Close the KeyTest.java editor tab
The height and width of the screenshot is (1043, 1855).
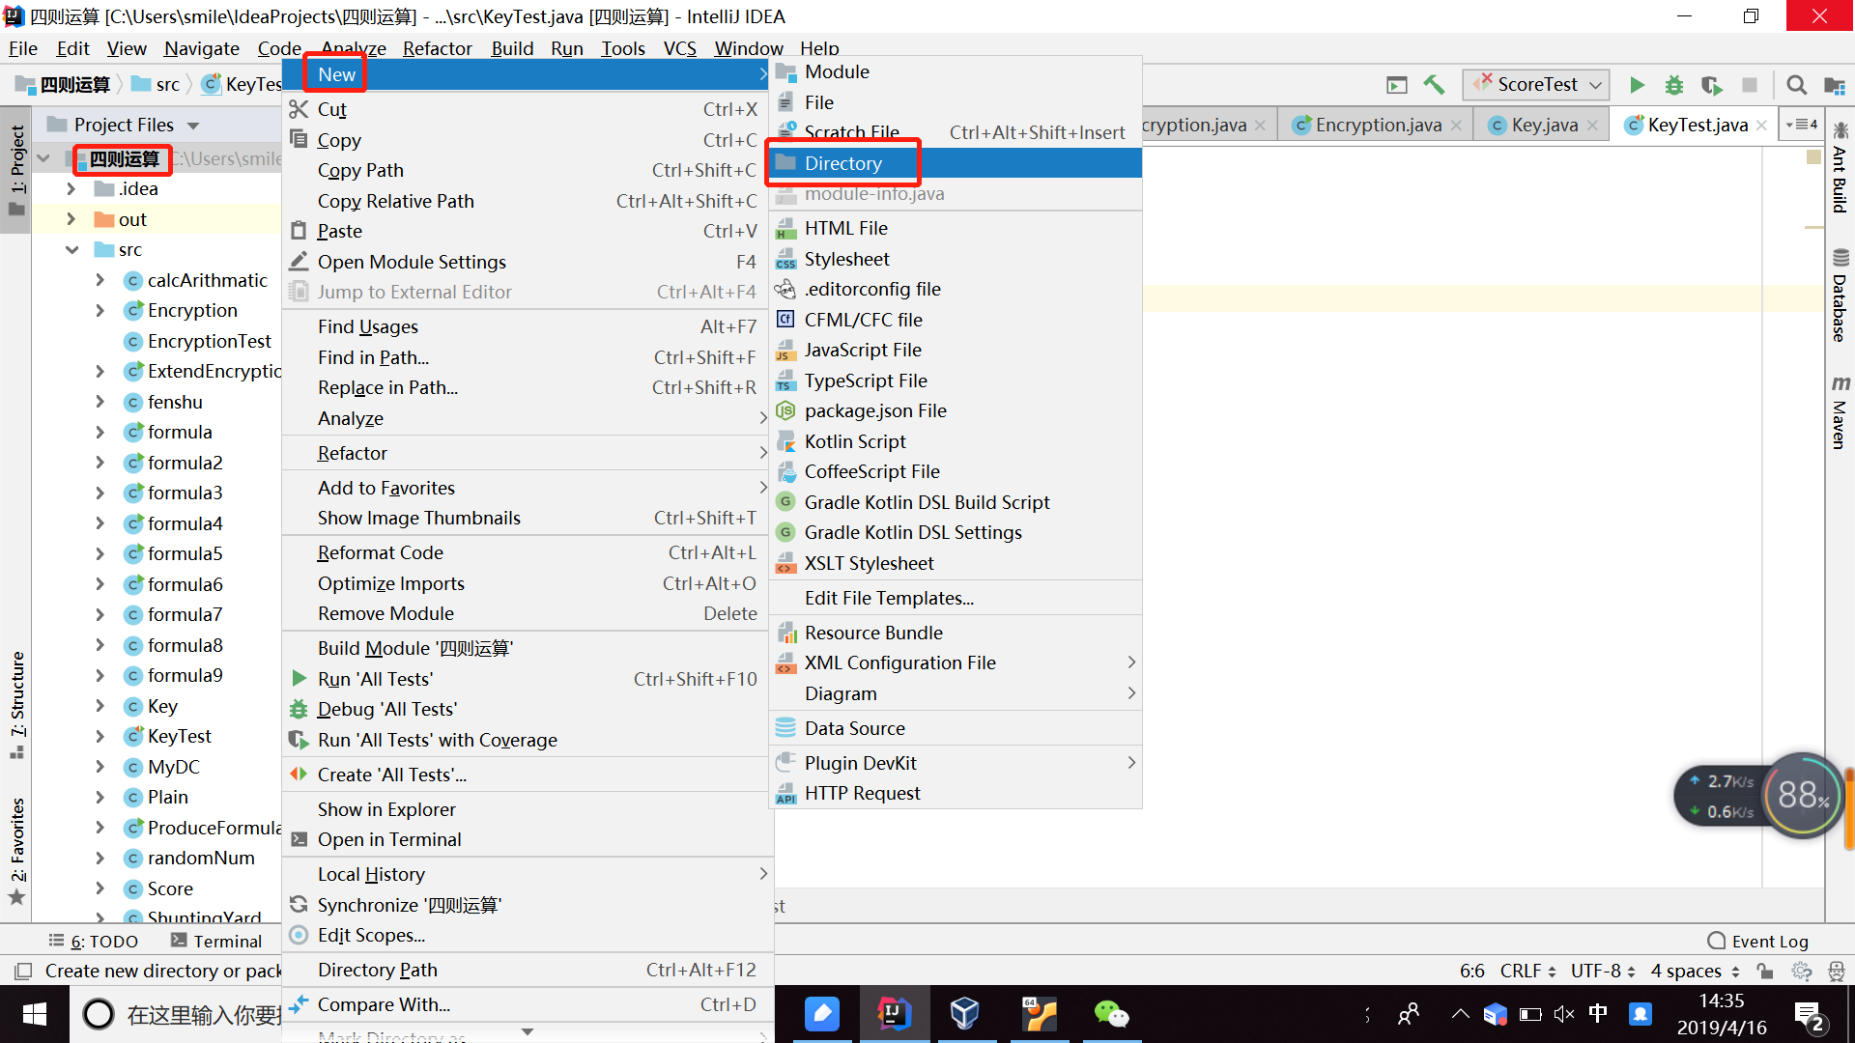coord(1761,126)
